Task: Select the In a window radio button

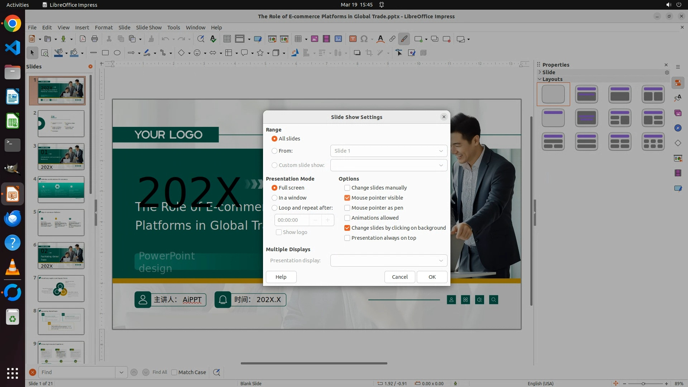Action: tap(274, 198)
